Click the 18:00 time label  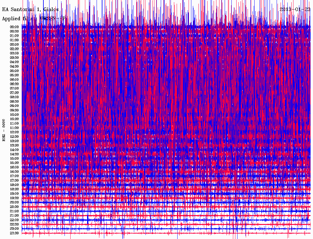(x=14, y=185)
